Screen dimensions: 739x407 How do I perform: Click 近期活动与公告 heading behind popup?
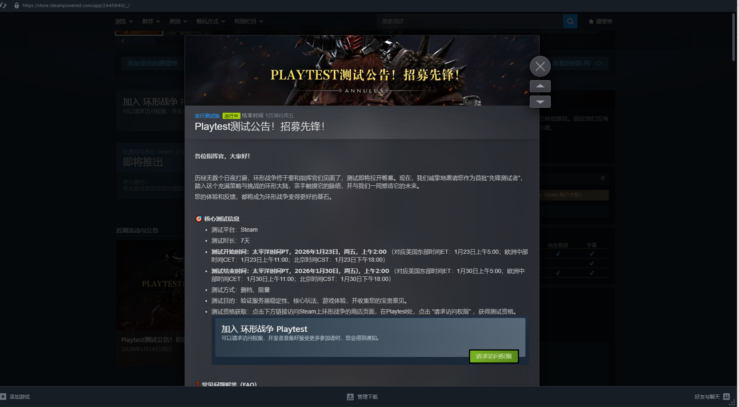click(137, 230)
